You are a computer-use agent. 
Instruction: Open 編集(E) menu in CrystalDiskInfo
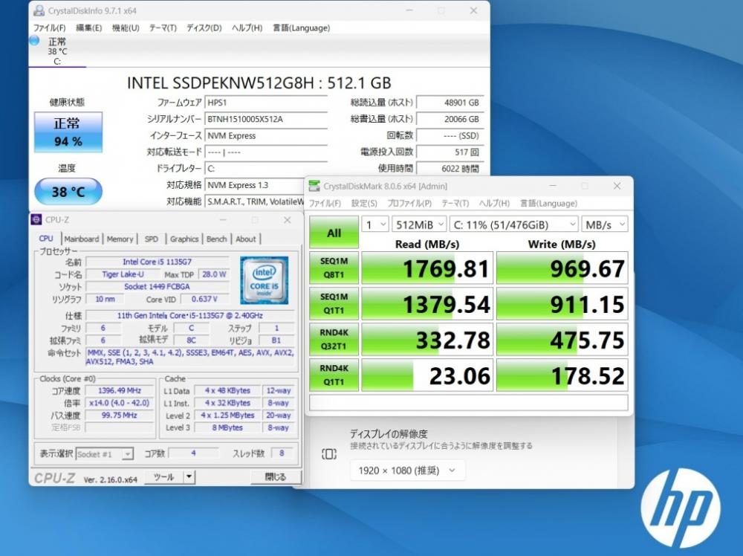point(88,28)
